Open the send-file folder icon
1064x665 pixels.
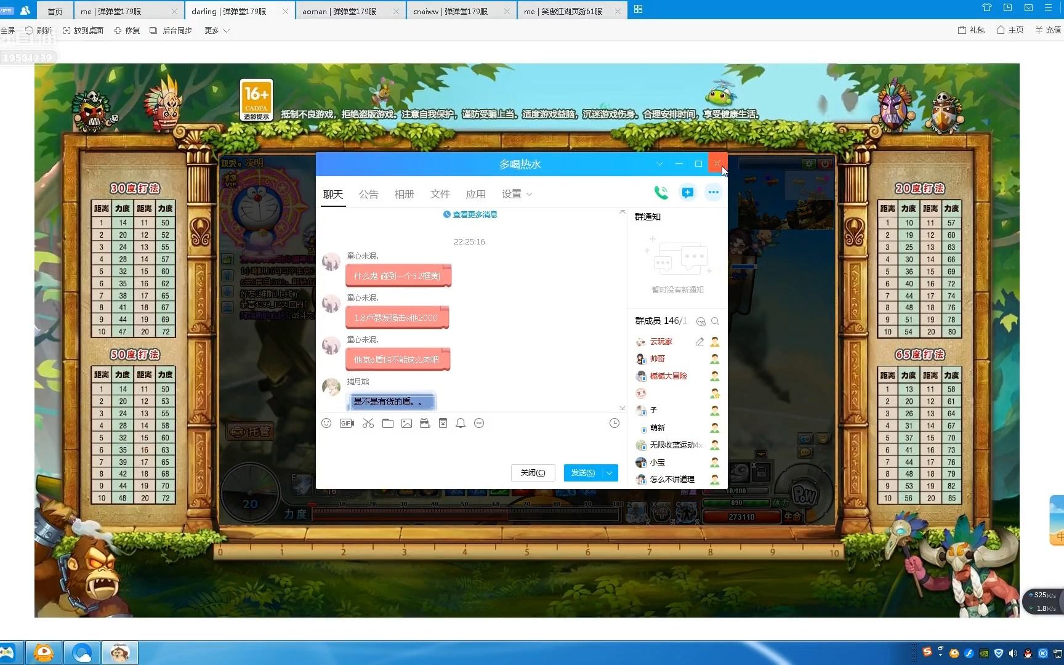pyautogui.click(x=387, y=423)
